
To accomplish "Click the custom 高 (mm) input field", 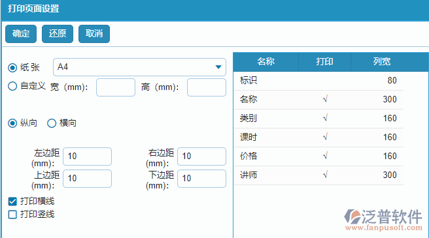I will [207, 87].
